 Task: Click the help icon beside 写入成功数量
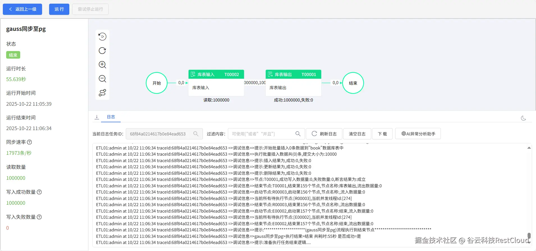coord(39,192)
